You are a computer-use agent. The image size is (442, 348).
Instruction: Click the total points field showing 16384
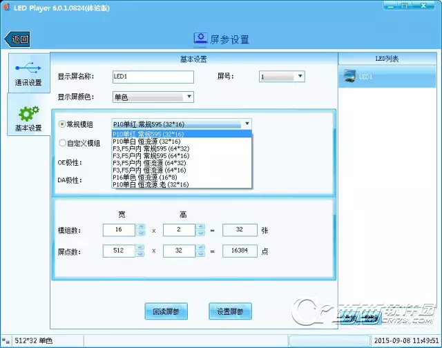click(240, 251)
